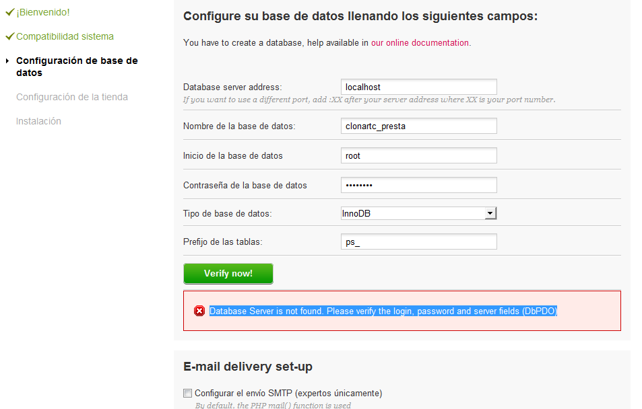The image size is (642, 409).
Task: Click the red error icon in the alert
Action: click(199, 311)
